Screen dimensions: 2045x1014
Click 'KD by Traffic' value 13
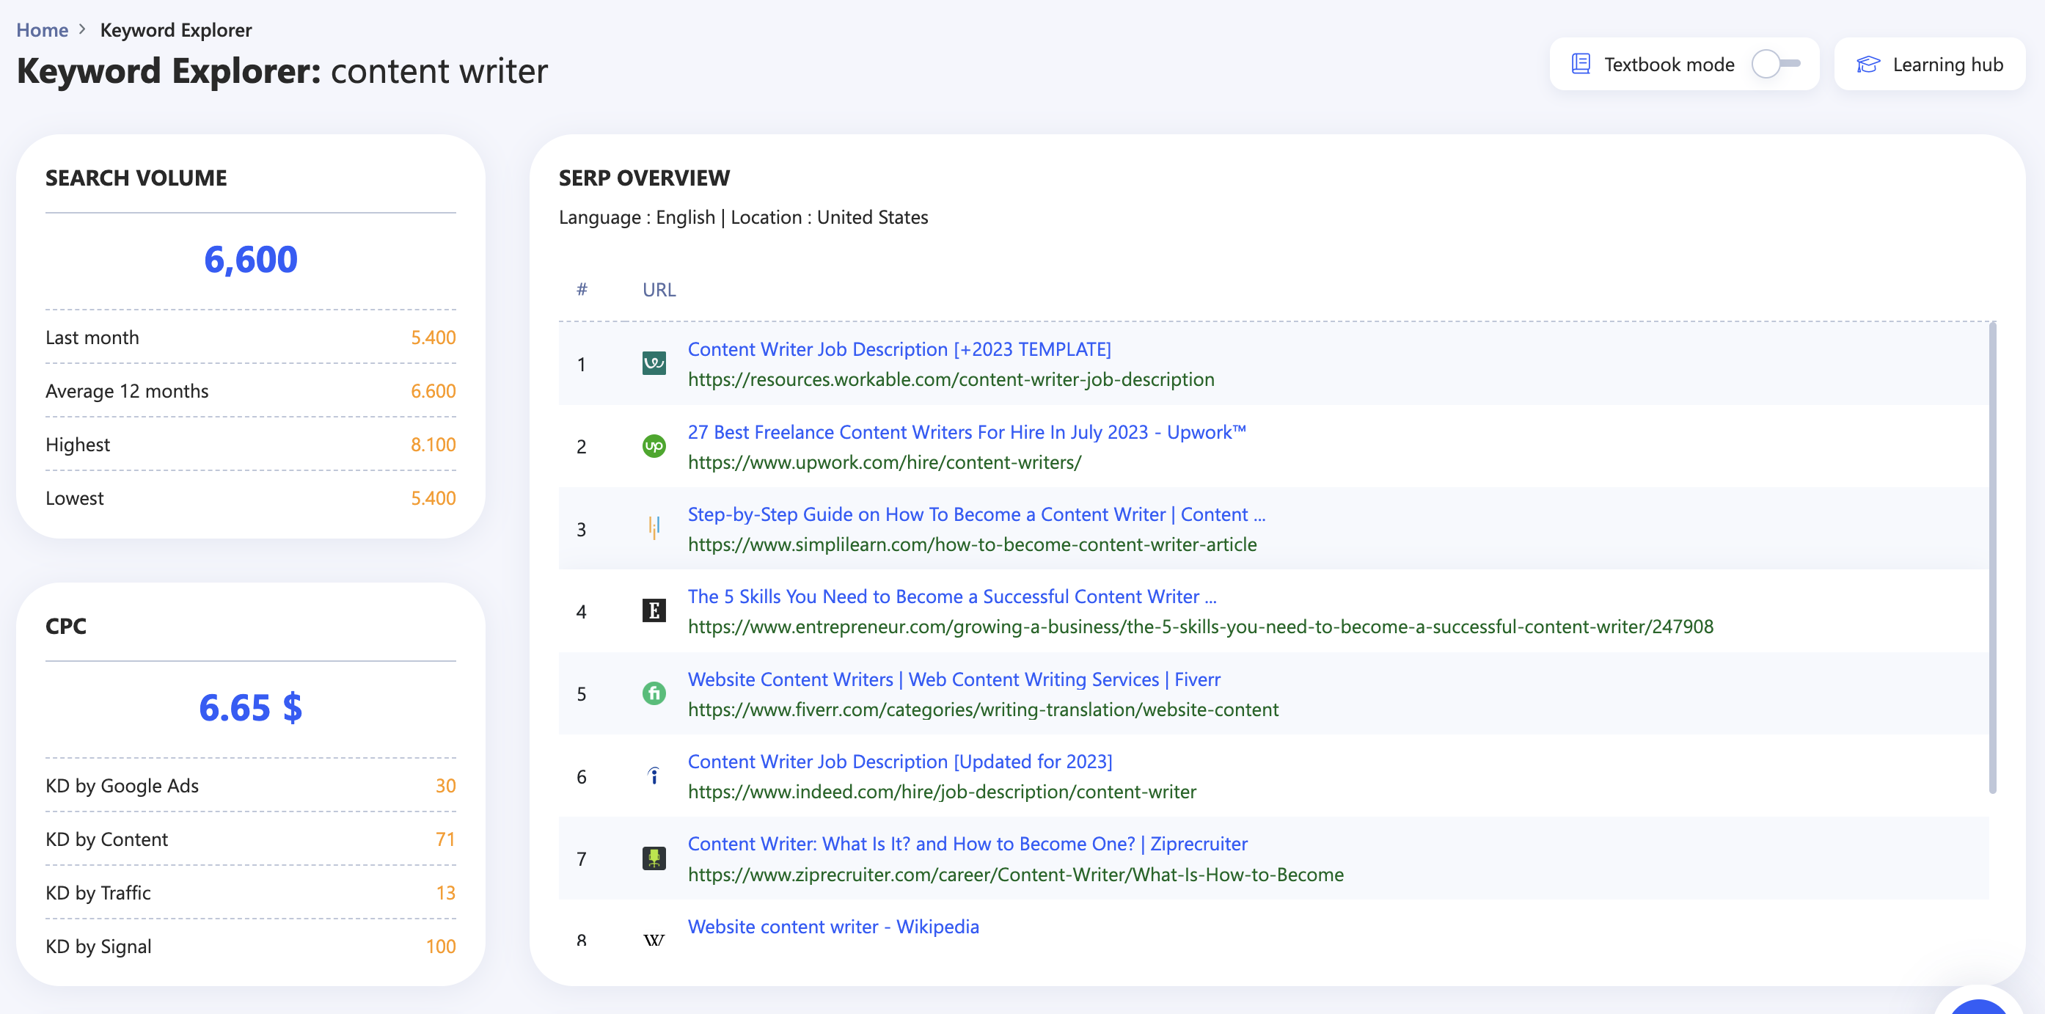445,892
